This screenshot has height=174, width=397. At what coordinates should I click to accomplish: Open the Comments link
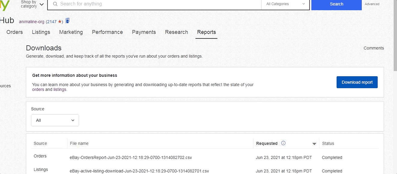click(374, 48)
